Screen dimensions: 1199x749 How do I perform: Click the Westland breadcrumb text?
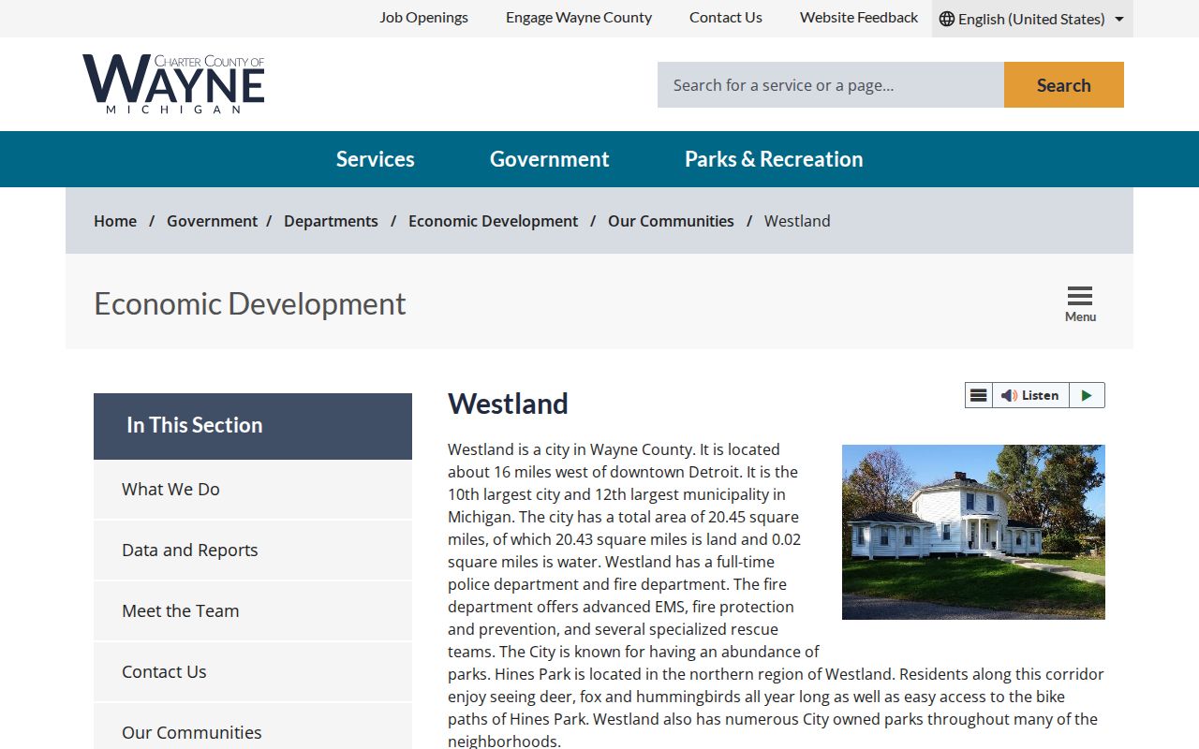797,221
